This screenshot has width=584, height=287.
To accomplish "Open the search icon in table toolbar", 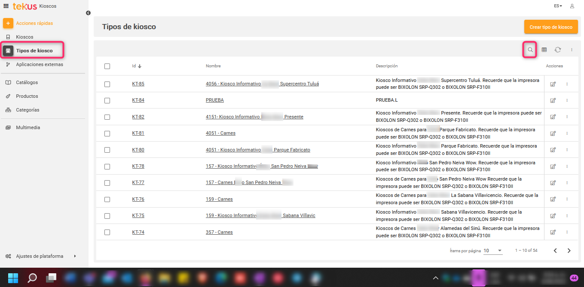I will (530, 50).
